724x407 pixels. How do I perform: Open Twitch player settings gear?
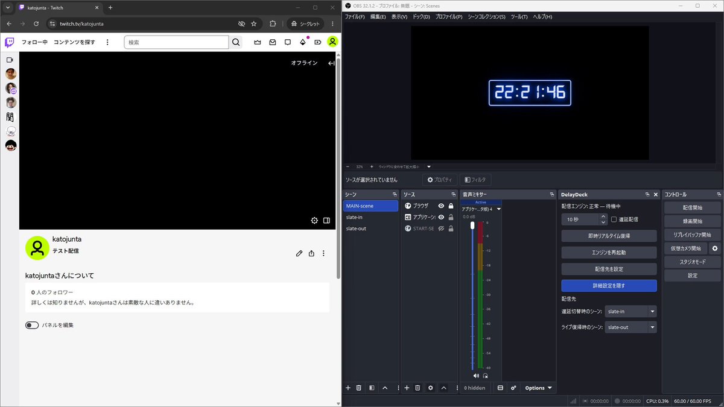coord(314,221)
